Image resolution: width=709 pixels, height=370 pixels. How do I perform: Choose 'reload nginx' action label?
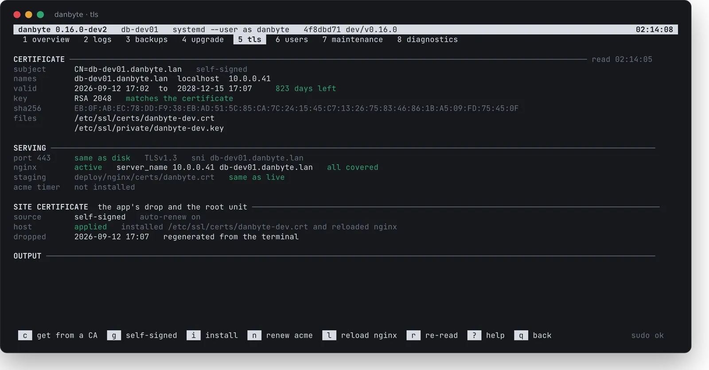pos(369,335)
